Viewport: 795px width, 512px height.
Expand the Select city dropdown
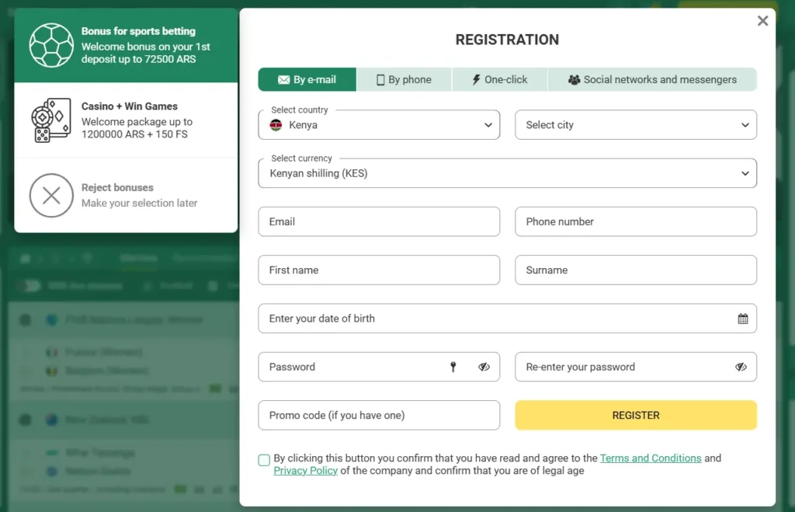(636, 125)
